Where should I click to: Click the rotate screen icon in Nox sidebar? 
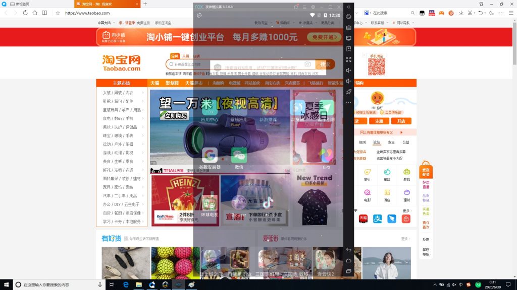[348, 17]
